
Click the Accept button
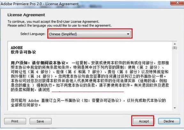(144, 121)
